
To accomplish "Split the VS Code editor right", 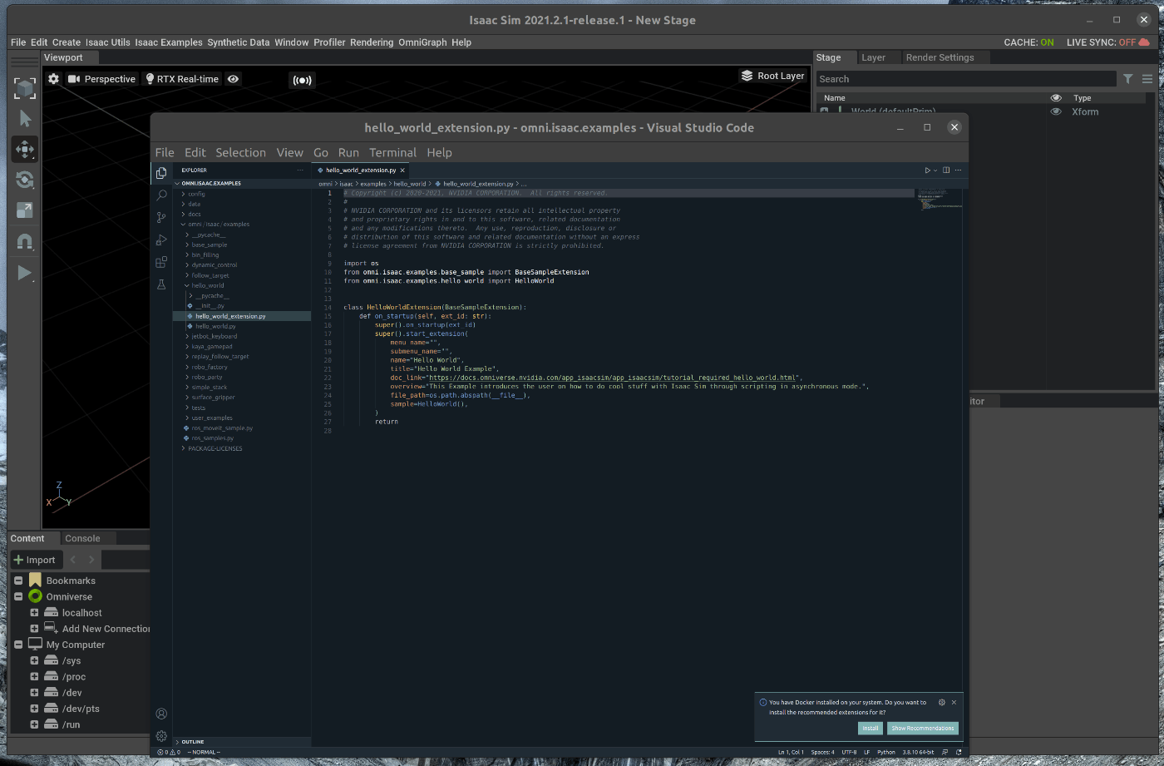I will (x=946, y=170).
